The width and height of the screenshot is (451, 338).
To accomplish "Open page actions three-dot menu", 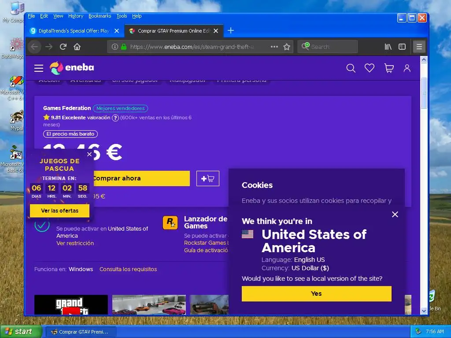I will [274, 47].
